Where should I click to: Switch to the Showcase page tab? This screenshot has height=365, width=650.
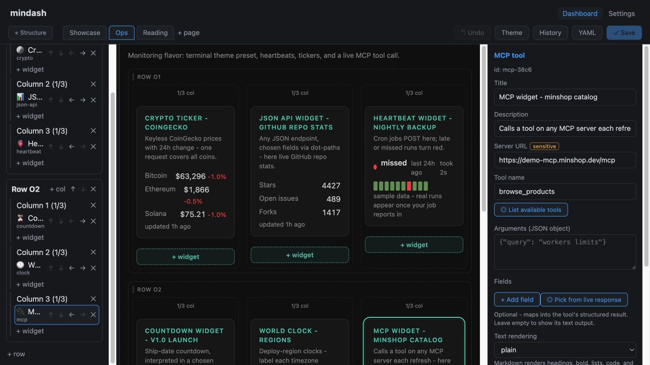(85, 32)
